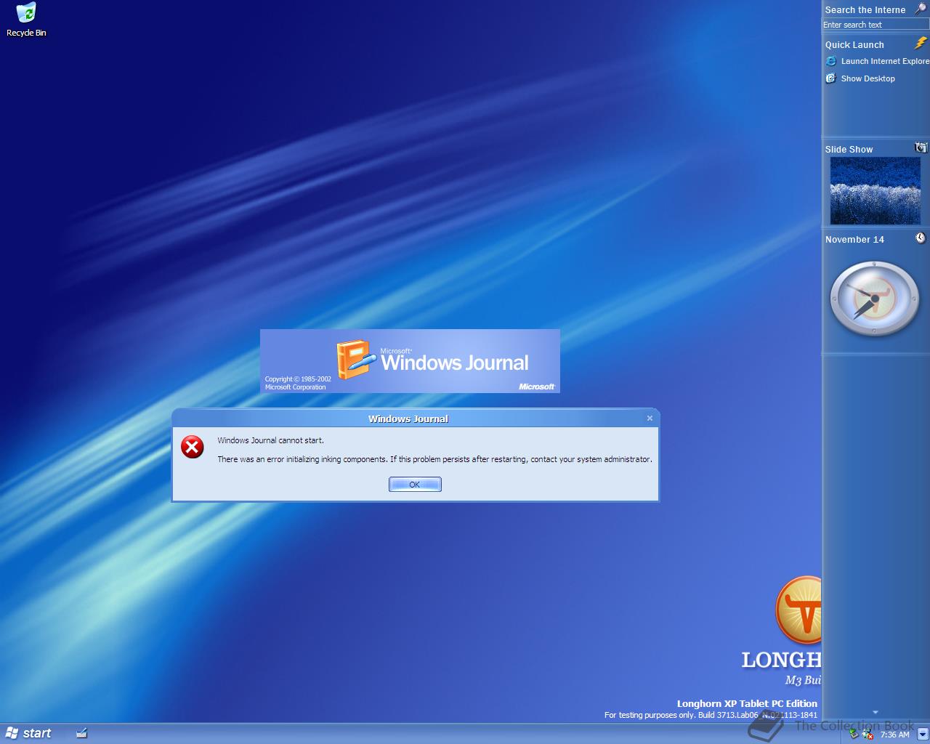Click the 7:36 AM taskbar clock
930x744 pixels.
click(x=894, y=735)
